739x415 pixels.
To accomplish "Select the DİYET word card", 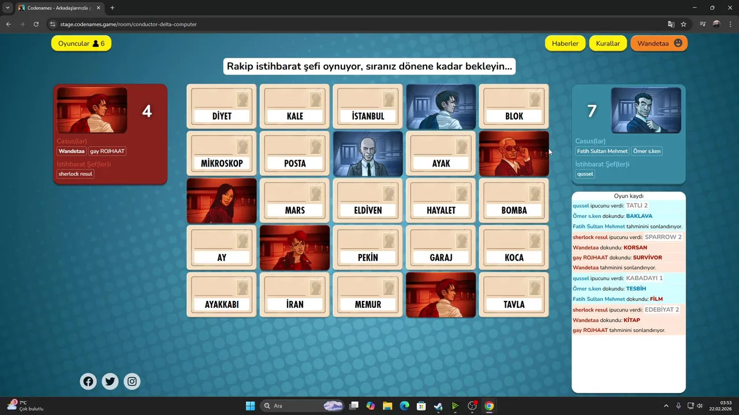I will 222,107.
